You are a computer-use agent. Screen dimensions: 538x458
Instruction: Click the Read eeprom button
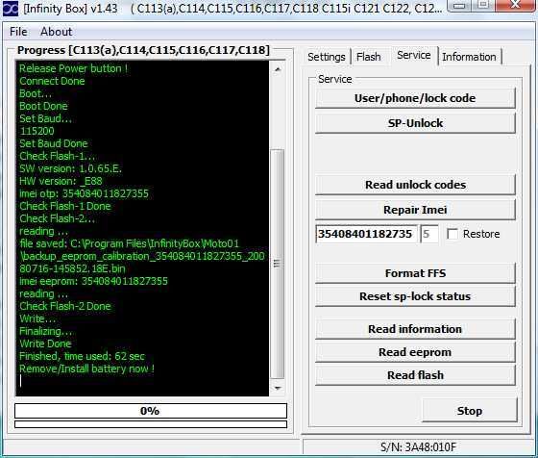tap(415, 352)
